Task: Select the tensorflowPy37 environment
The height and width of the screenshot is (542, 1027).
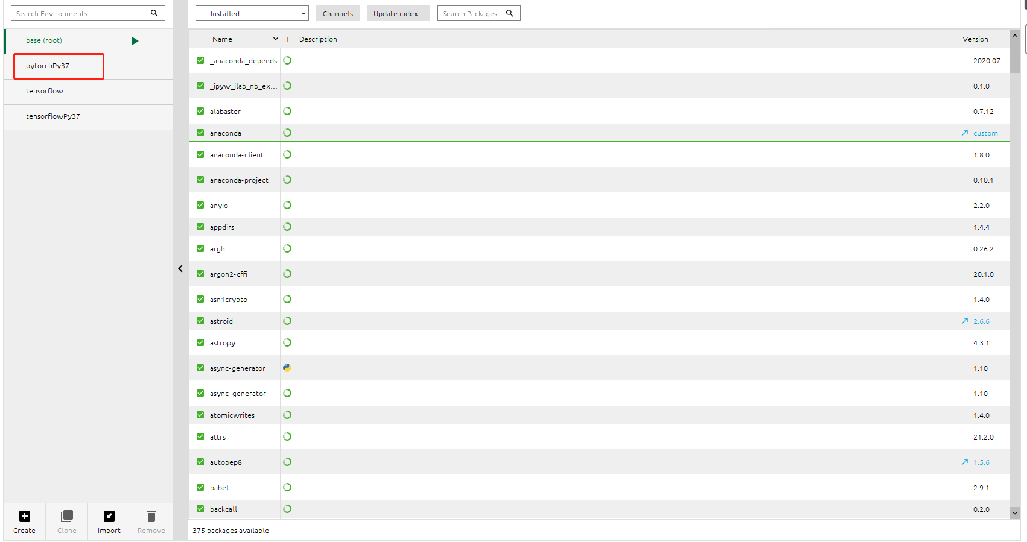Action: tap(88, 117)
